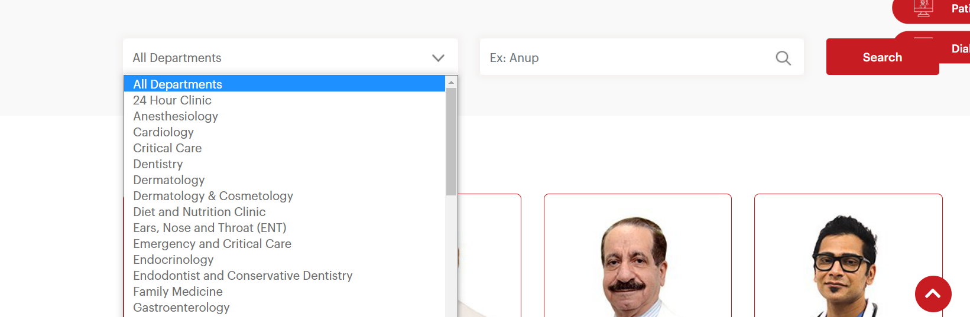Select Dermatology option

(284, 179)
